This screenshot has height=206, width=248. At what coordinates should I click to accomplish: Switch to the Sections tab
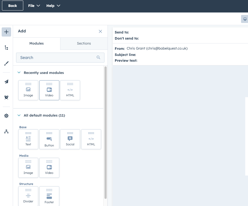[84, 43]
